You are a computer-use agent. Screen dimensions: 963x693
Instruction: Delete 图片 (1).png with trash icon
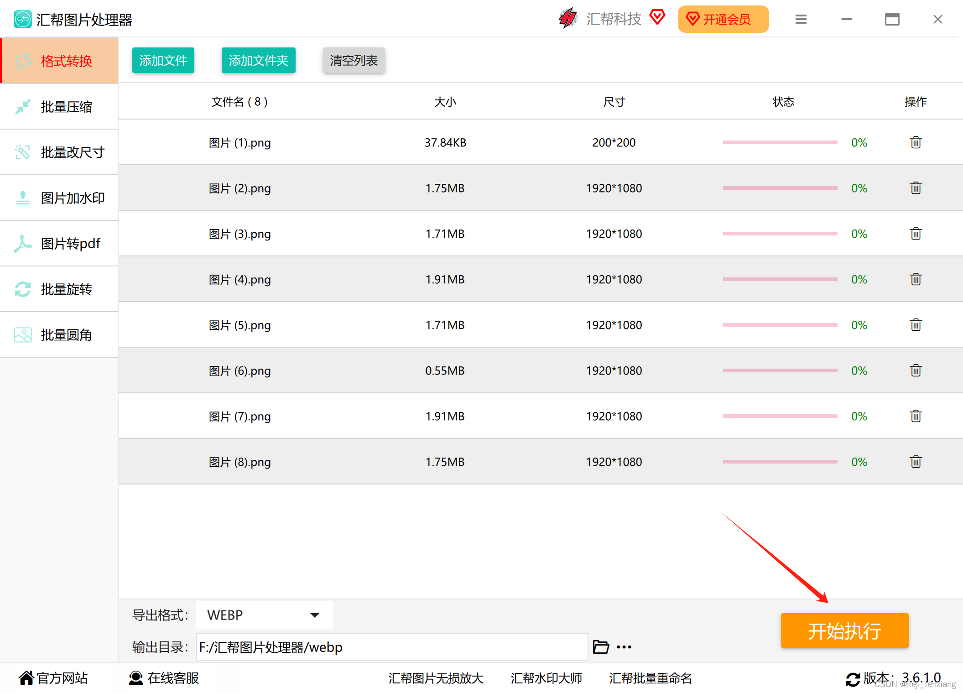[916, 143]
